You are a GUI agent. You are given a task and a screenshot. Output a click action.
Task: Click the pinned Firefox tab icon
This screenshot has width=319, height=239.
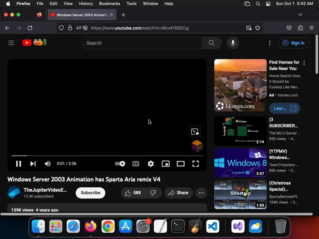[x=39, y=15]
